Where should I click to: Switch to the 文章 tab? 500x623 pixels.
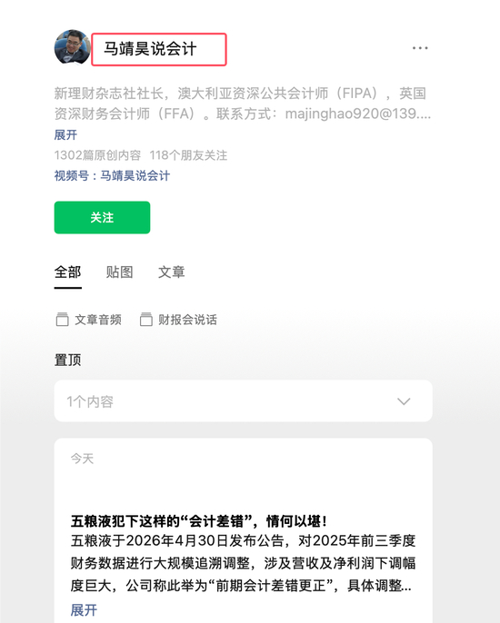coord(172,272)
